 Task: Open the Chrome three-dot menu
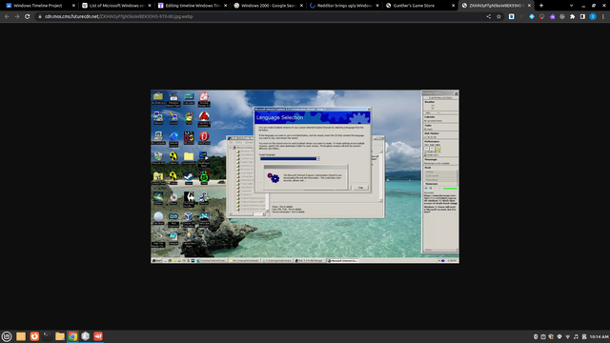[x=603, y=17]
